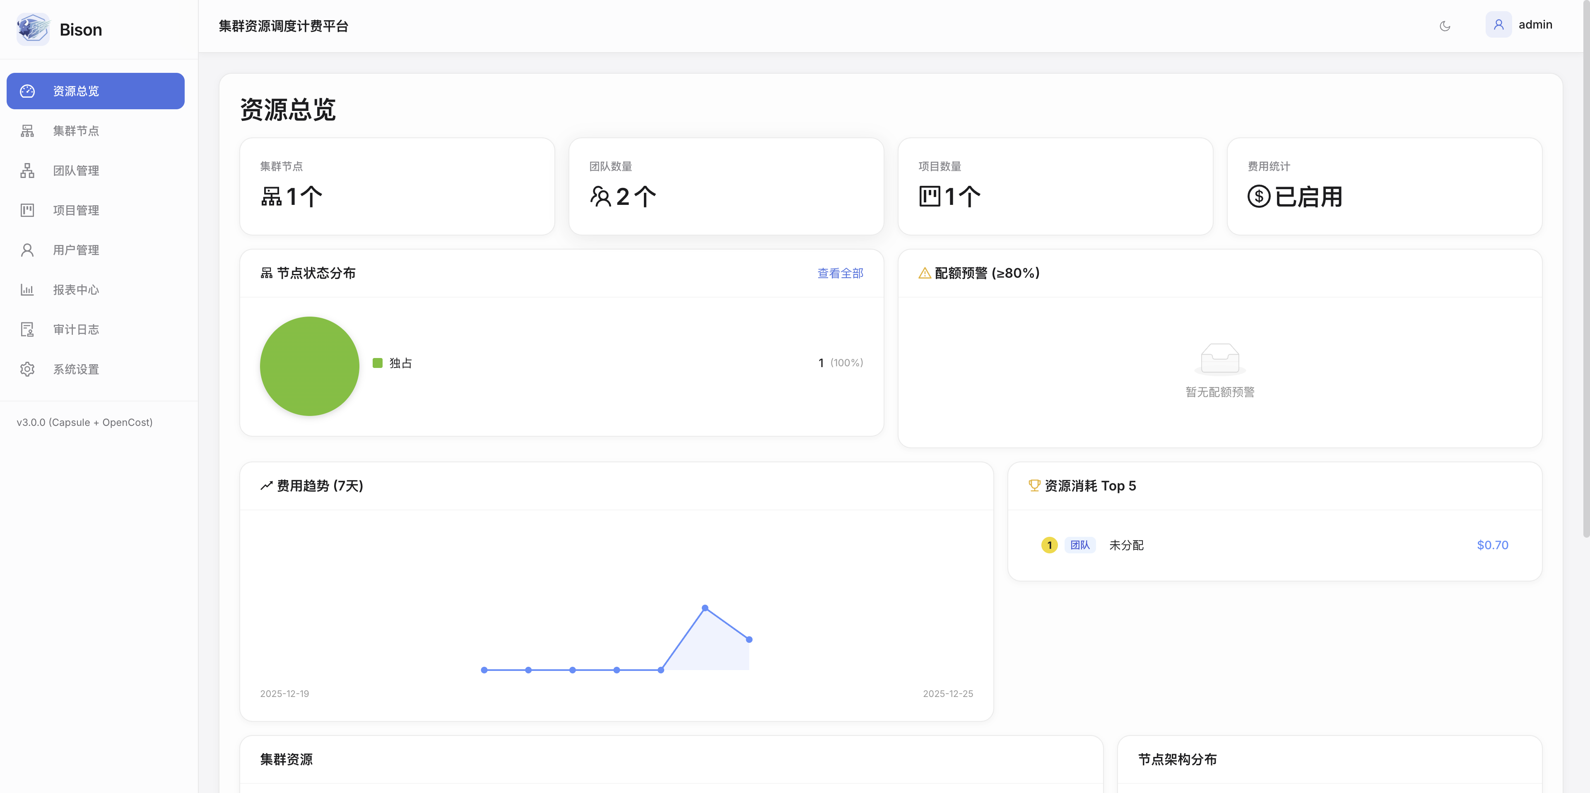Click the Bison logo in the sidebar

click(33, 29)
